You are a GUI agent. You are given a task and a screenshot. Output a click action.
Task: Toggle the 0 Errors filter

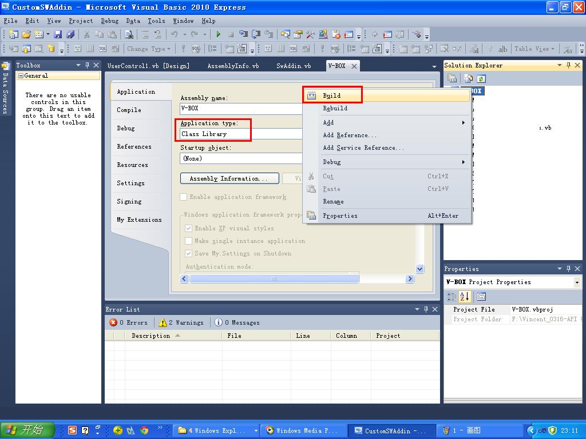[x=129, y=322]
